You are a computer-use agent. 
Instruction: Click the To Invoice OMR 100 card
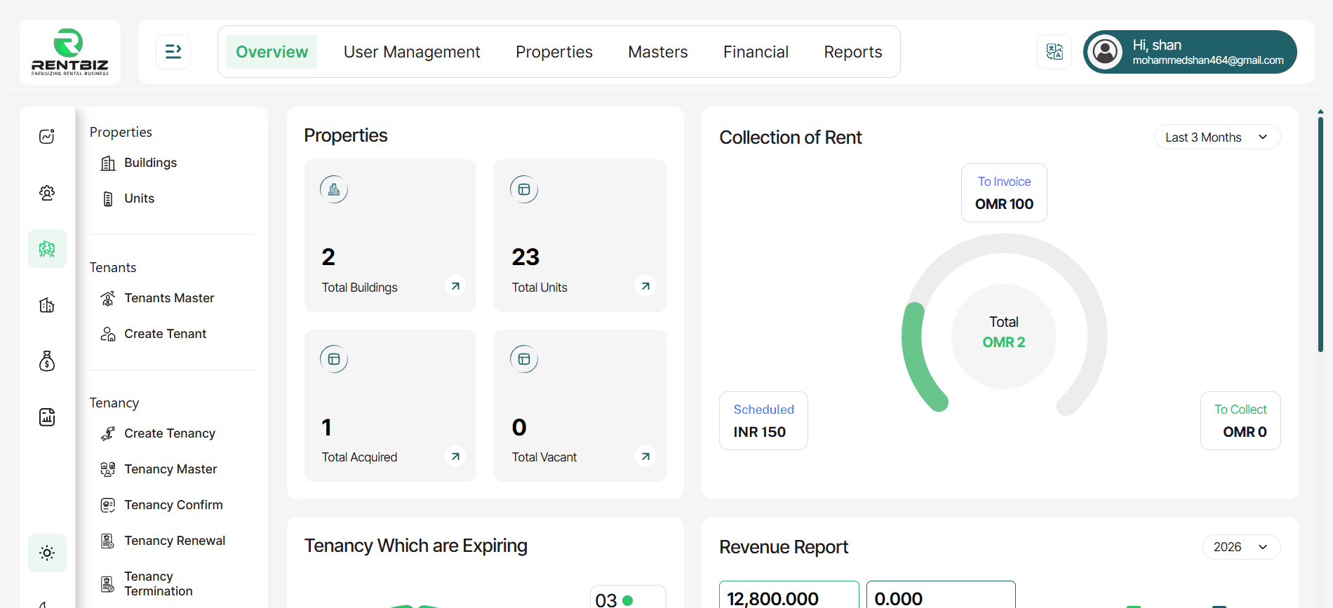(1004, 193)
